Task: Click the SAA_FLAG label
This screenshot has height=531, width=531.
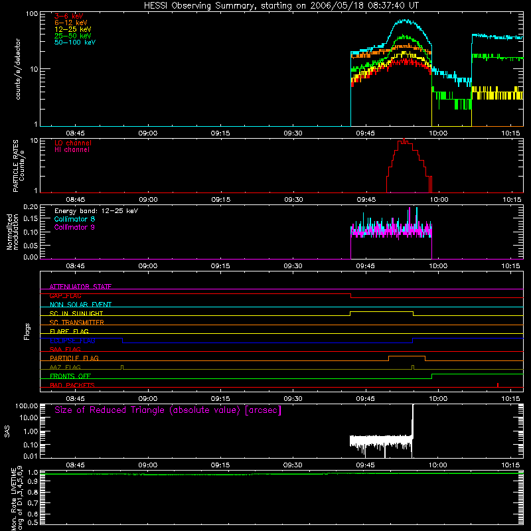Action: click(65, 349)
